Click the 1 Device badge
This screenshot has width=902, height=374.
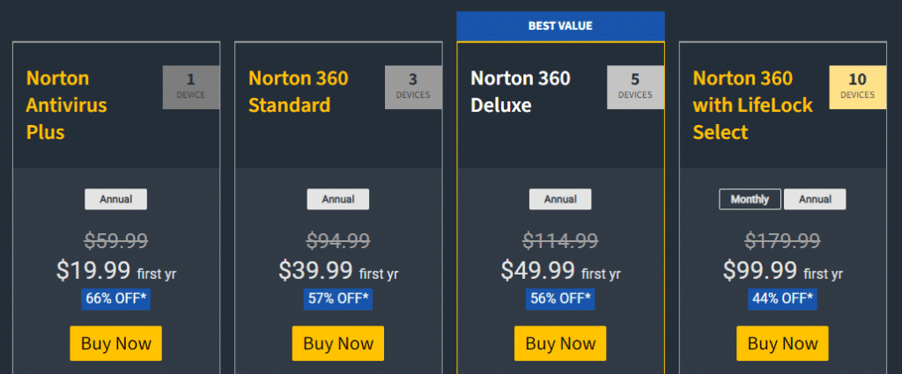tap(191, 87)
